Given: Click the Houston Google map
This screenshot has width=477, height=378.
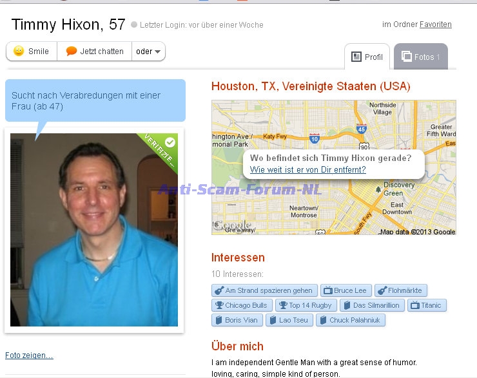Looking at the screenshot, I should 334,167.
